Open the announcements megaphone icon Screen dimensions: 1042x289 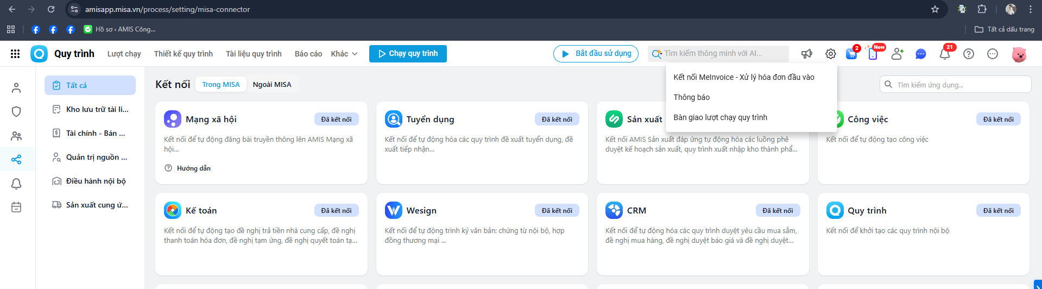(807, 54)
